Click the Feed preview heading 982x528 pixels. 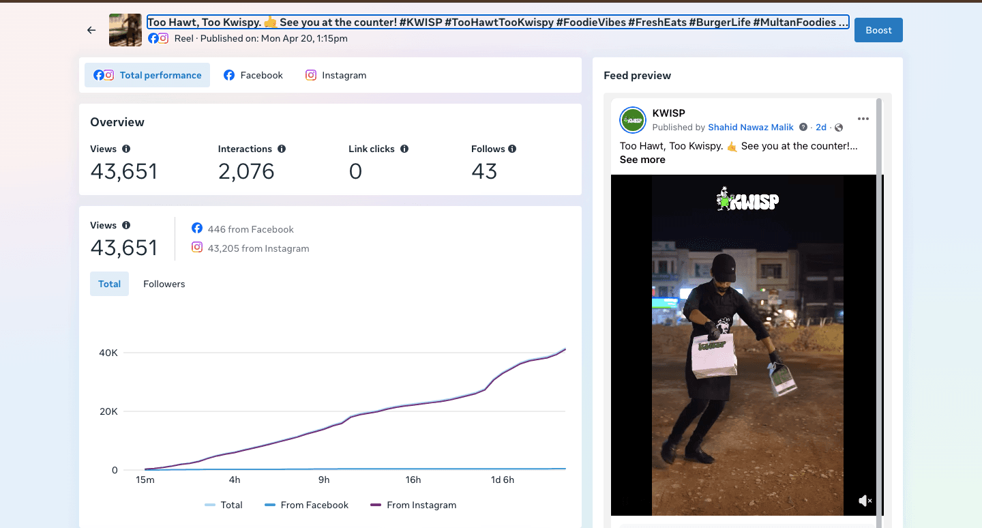[638, 76]
